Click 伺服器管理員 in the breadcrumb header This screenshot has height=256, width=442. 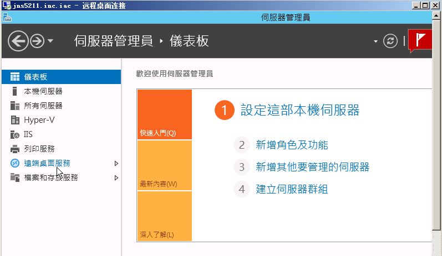point(114,41)
